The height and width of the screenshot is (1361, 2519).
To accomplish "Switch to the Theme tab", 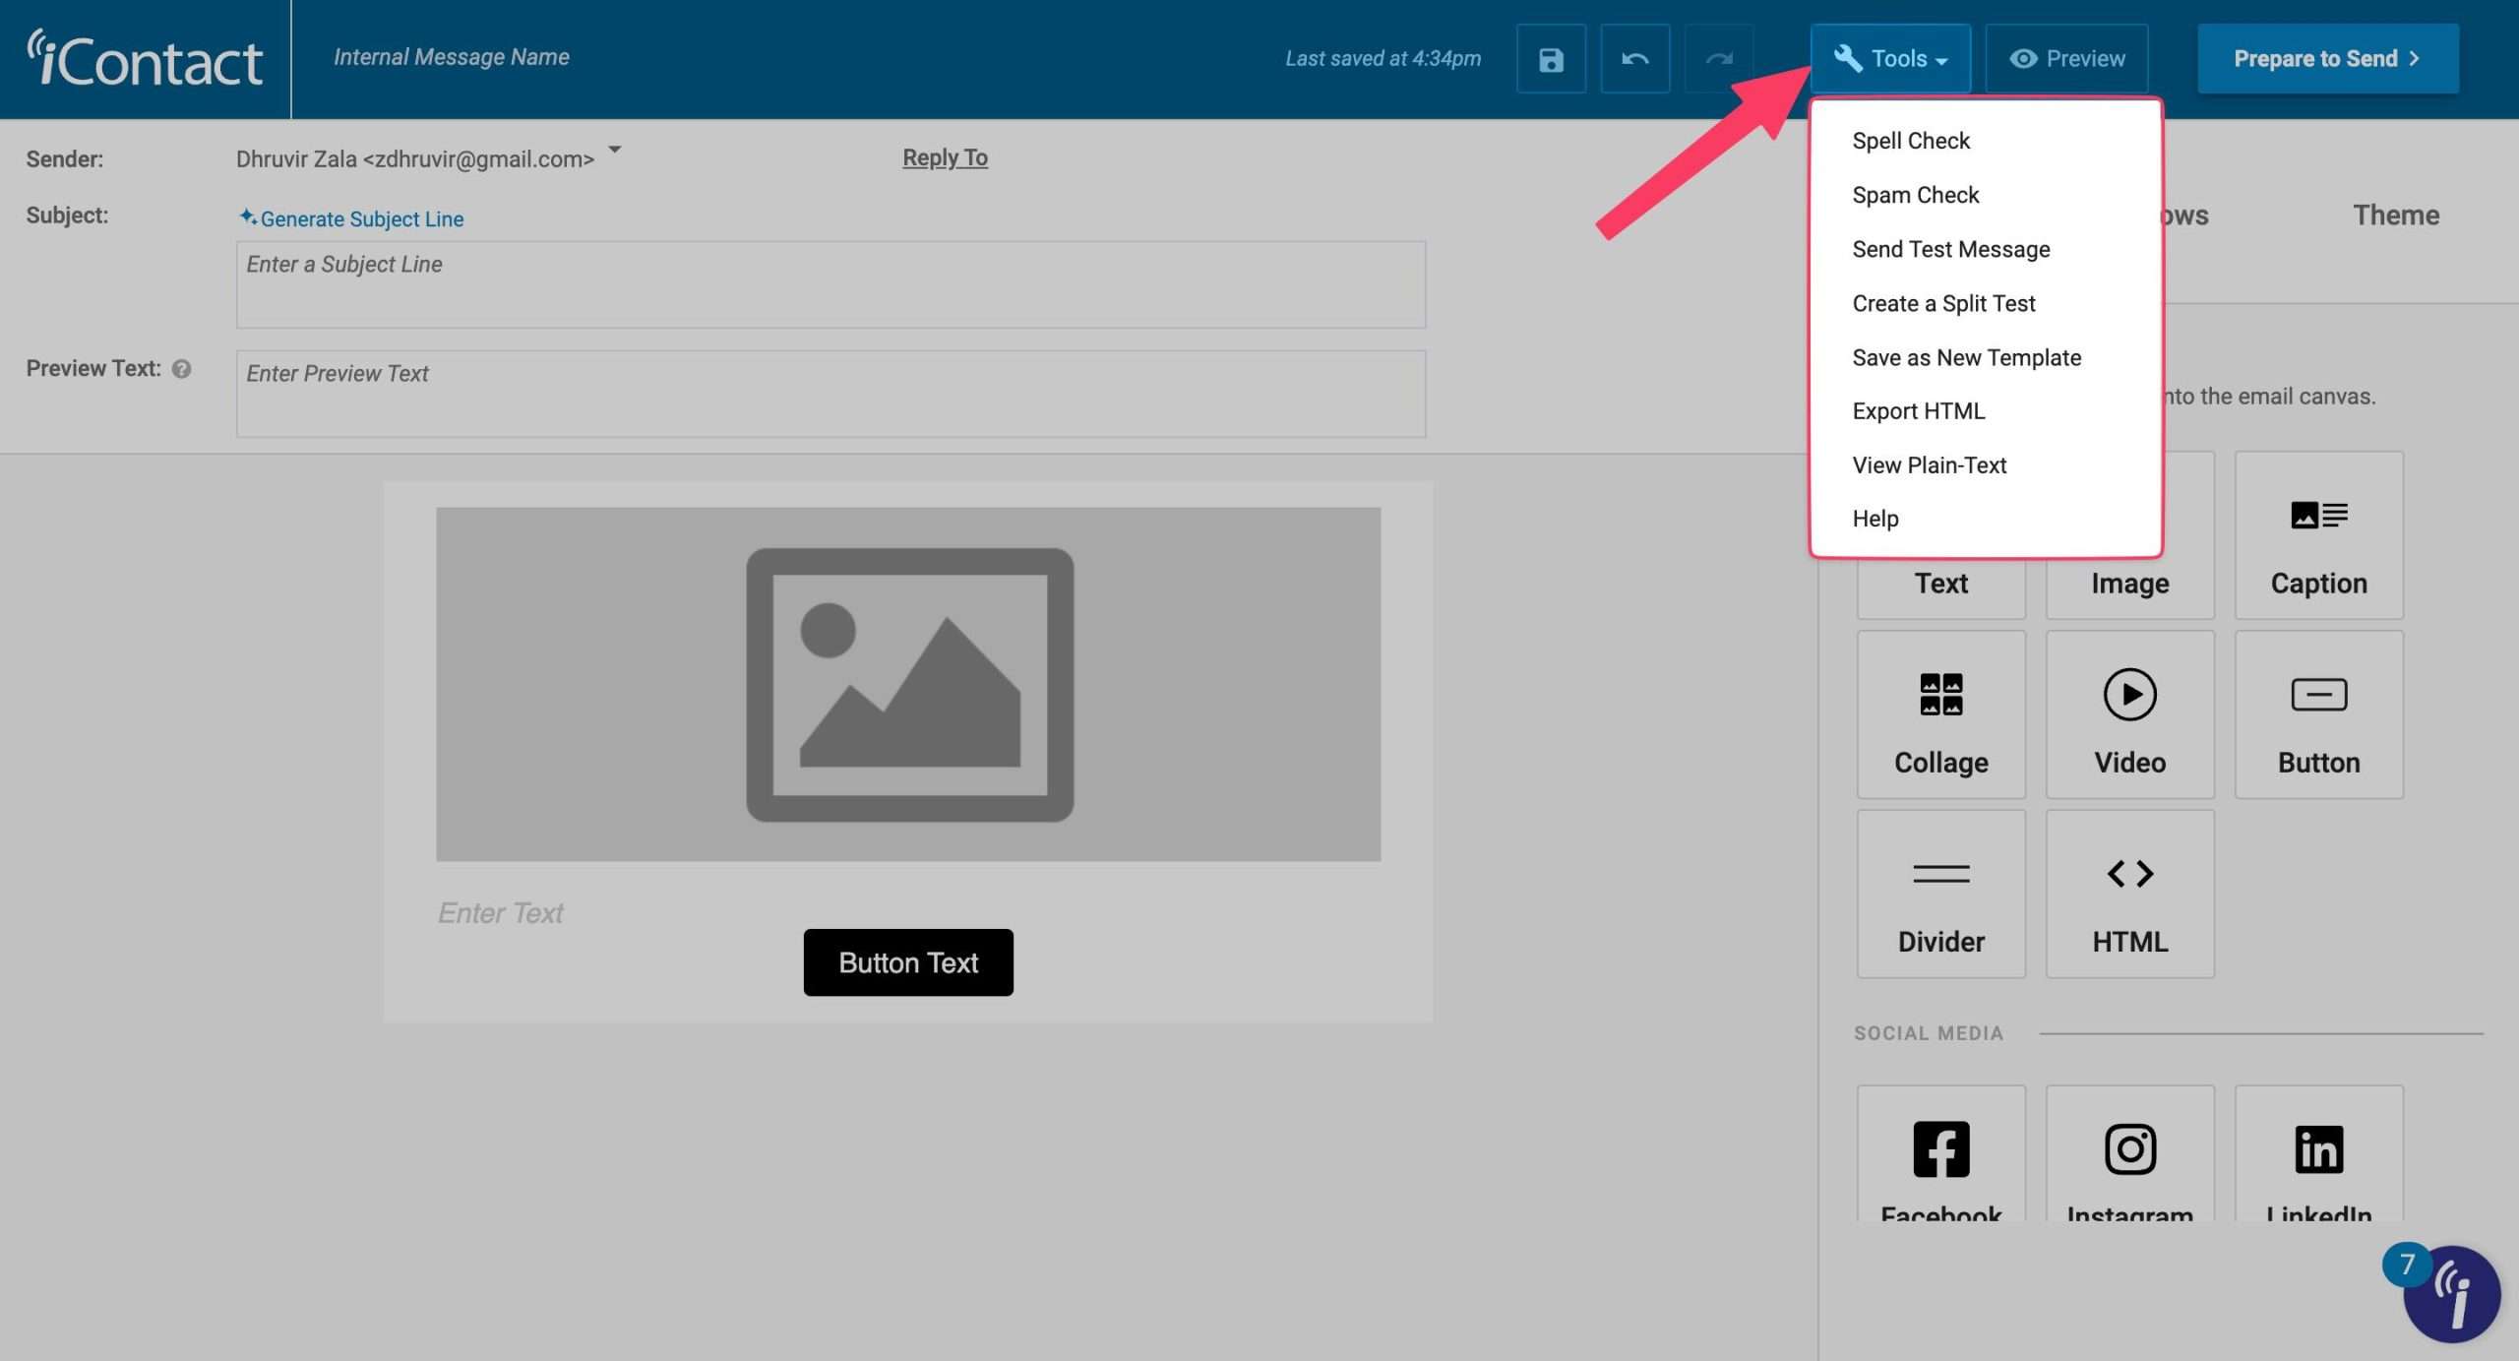I will coord(2396,215).
